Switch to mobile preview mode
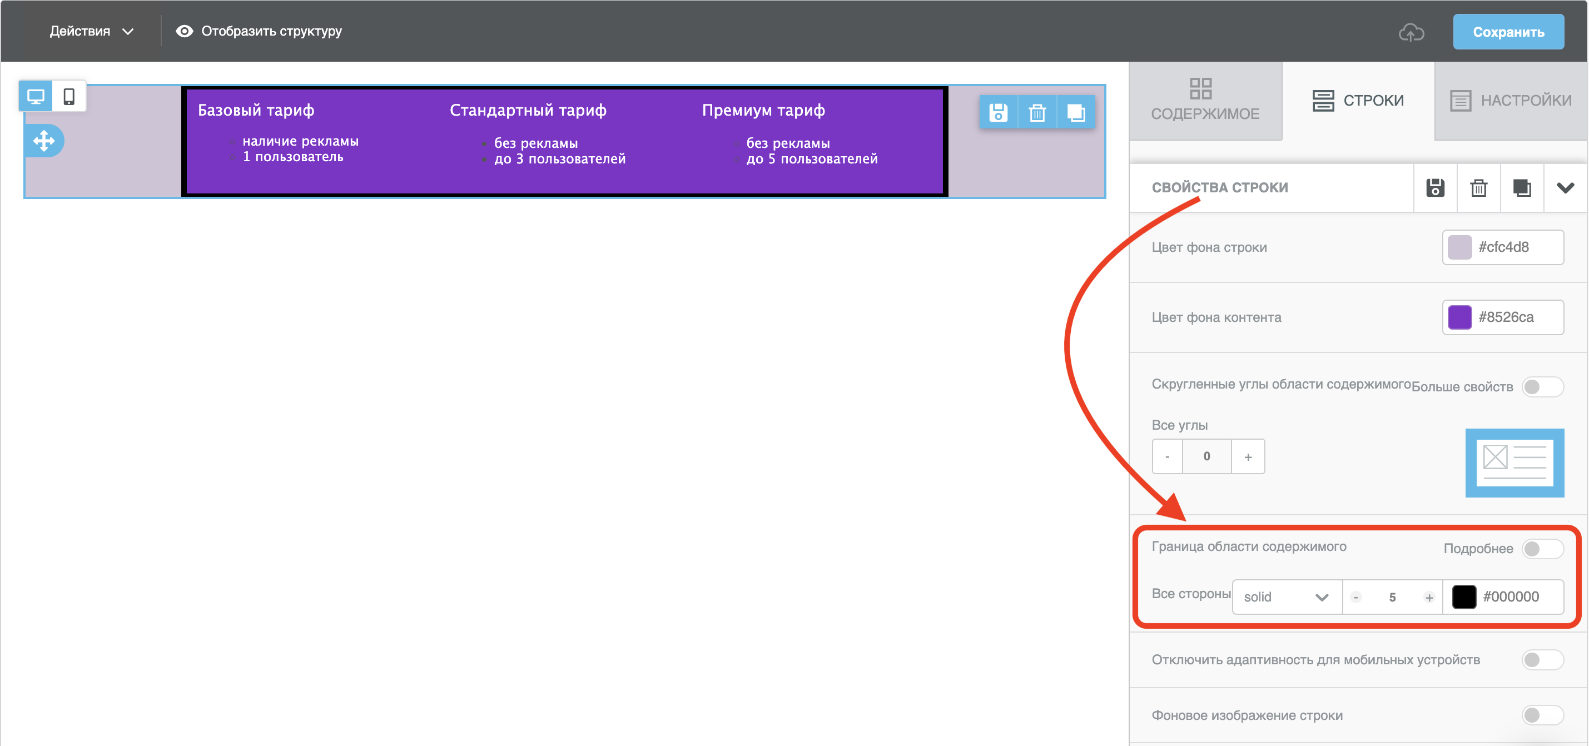This screenshot has height=746, width=1589. coord(69,96)
